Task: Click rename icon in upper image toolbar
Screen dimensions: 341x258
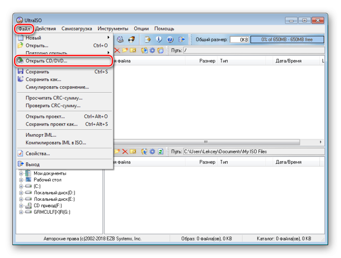Action: coord(133,50)
